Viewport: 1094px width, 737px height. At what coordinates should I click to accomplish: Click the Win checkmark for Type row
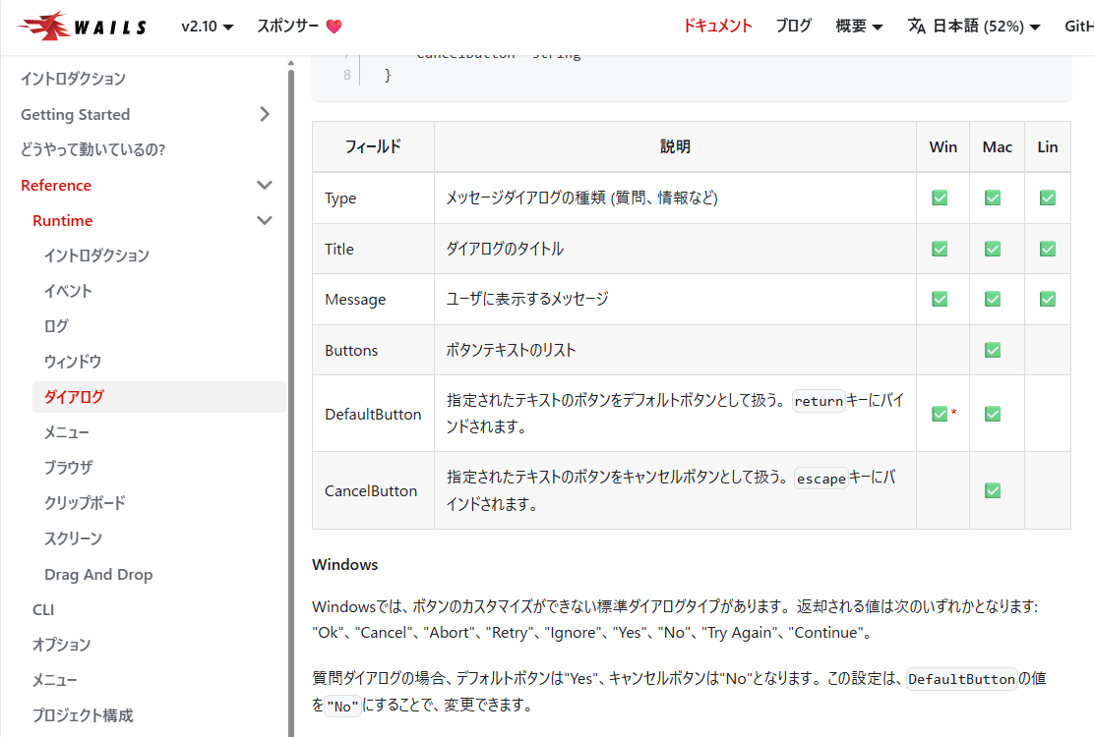(940, 198)
